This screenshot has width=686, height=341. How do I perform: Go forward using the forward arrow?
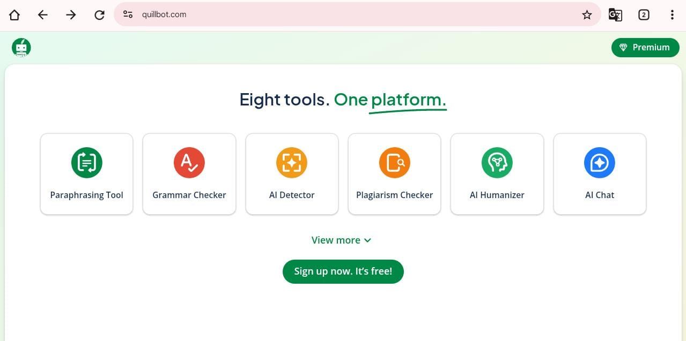point(71,14)
